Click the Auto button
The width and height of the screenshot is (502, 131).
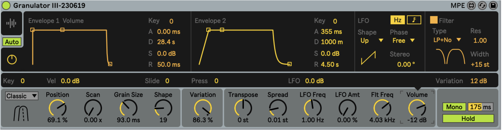pyautogui.click(x=12, y=42)
